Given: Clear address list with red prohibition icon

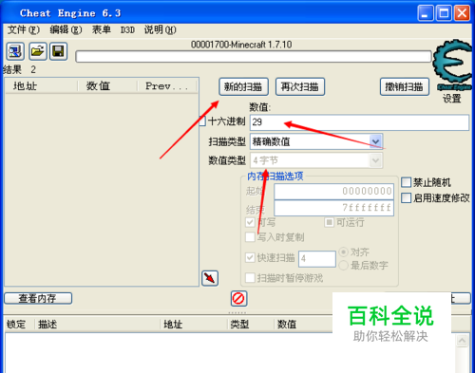Looking at the screenshot, I should click(x=238, y=298).
